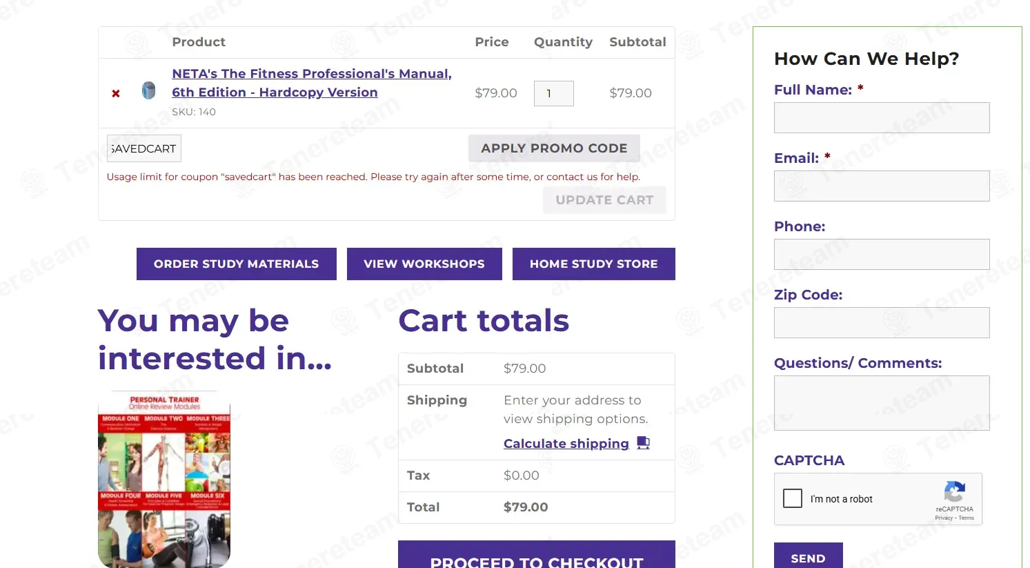View Personal Trainer review modules image
Image resolution: width=1030 pixels, height=568 pixels.
[x=164, y=479]
